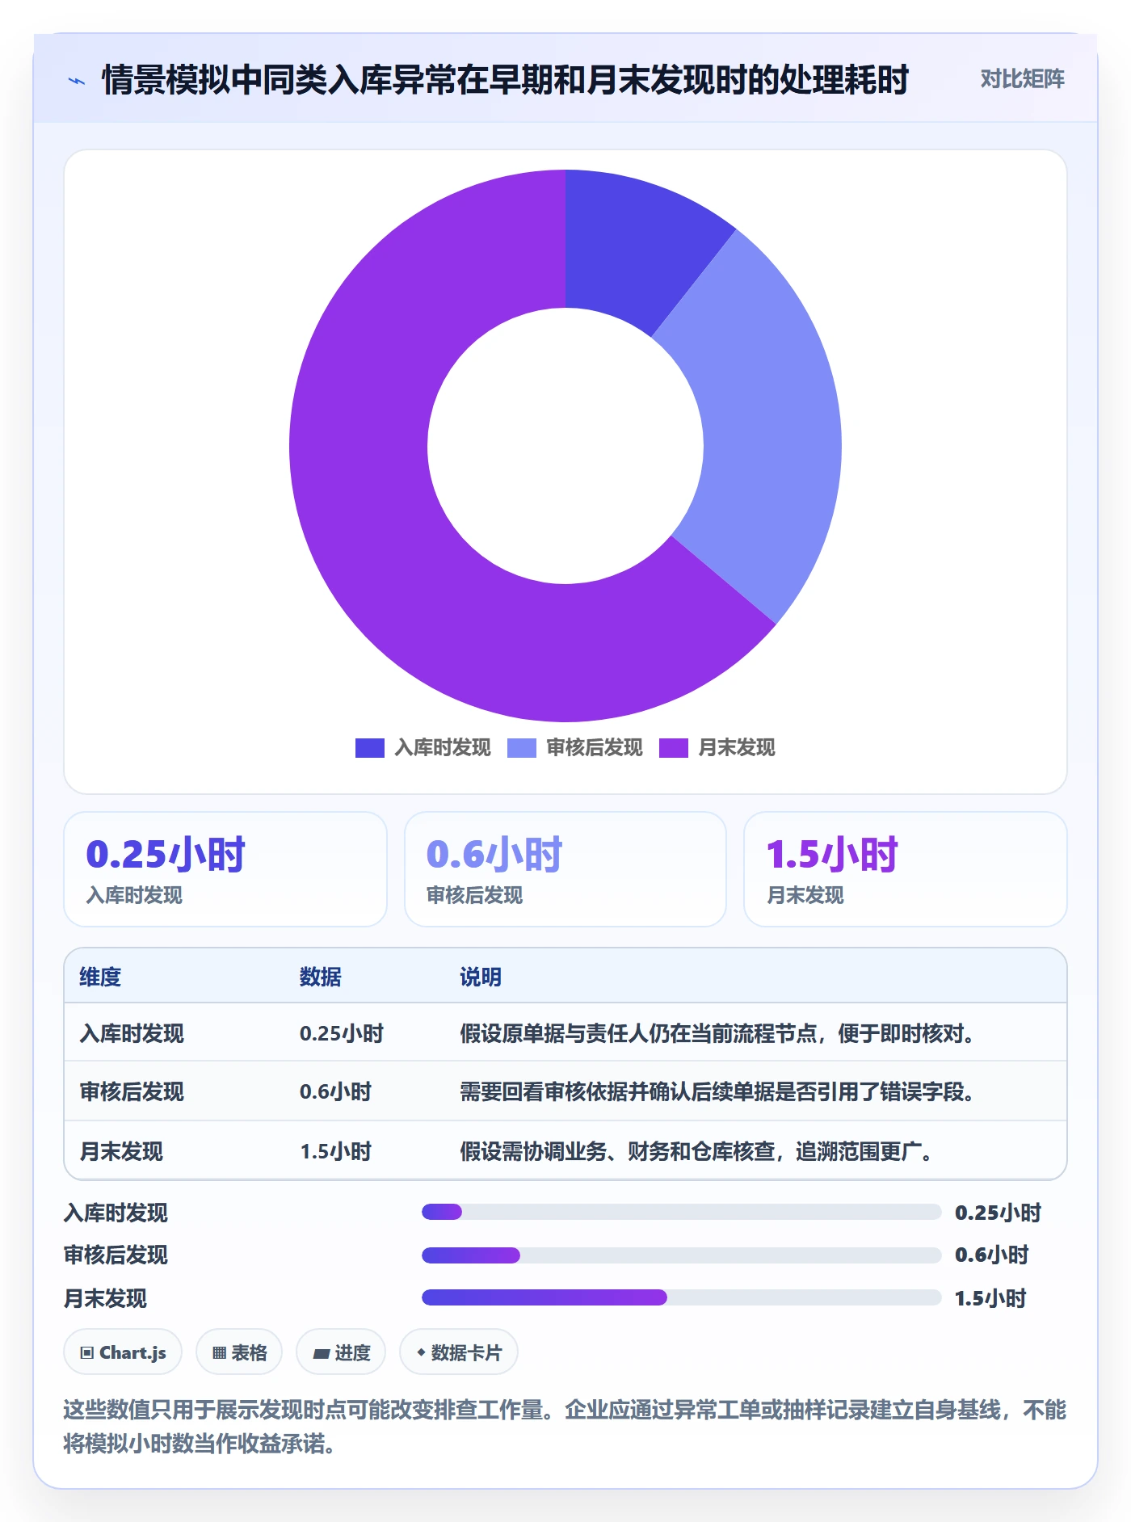This screenshot has width=1131, height=1522.
Task: Select the 审核后发现 table row label
Action: (x=132, y=1091)
